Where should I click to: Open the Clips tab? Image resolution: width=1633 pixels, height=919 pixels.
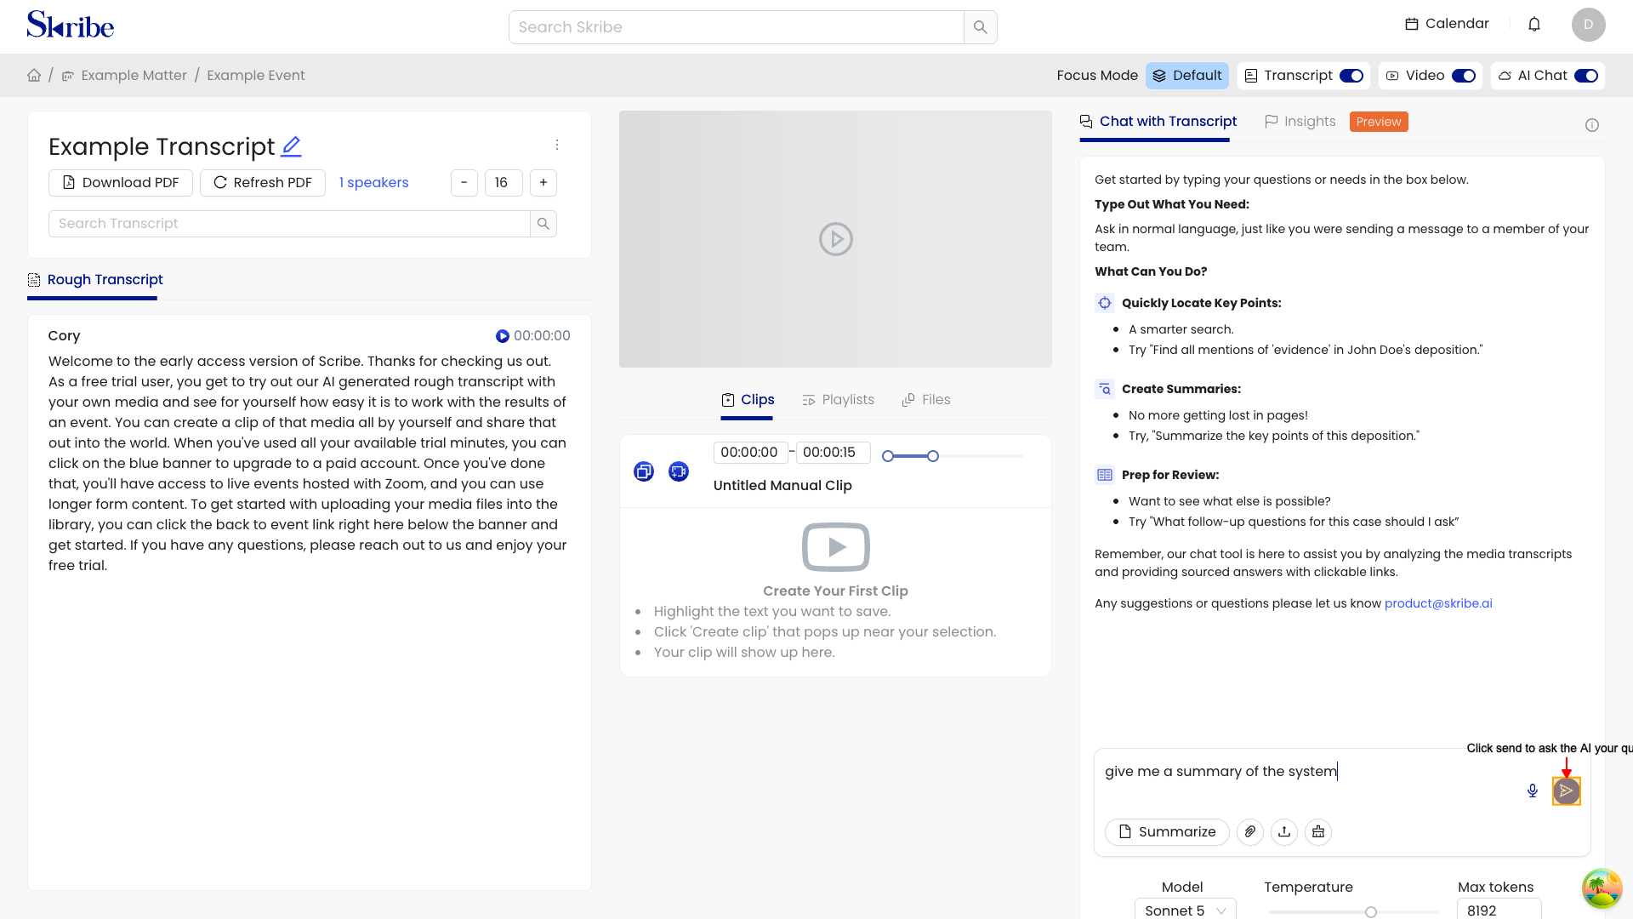click(x=748, y=400)
